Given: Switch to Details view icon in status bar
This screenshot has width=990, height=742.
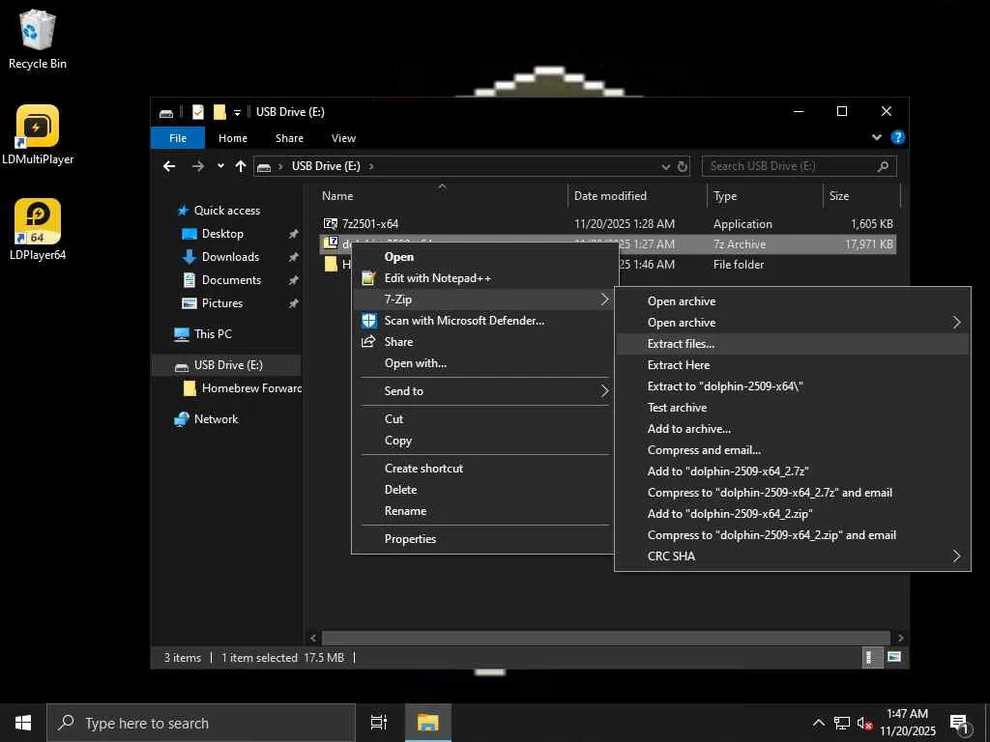Looking at the screenshot, I should click(871, 657).
